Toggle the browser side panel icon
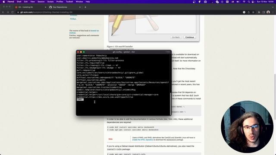Screen dimensions: 276x155 (263, 12)
